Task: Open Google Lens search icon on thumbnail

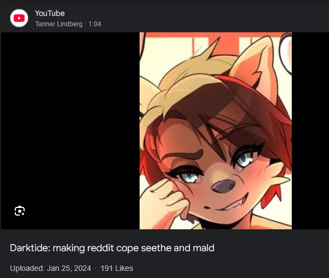Action: click(x=20, y=211)
